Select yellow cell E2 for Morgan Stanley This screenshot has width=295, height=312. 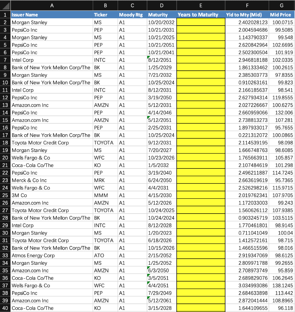201,22
